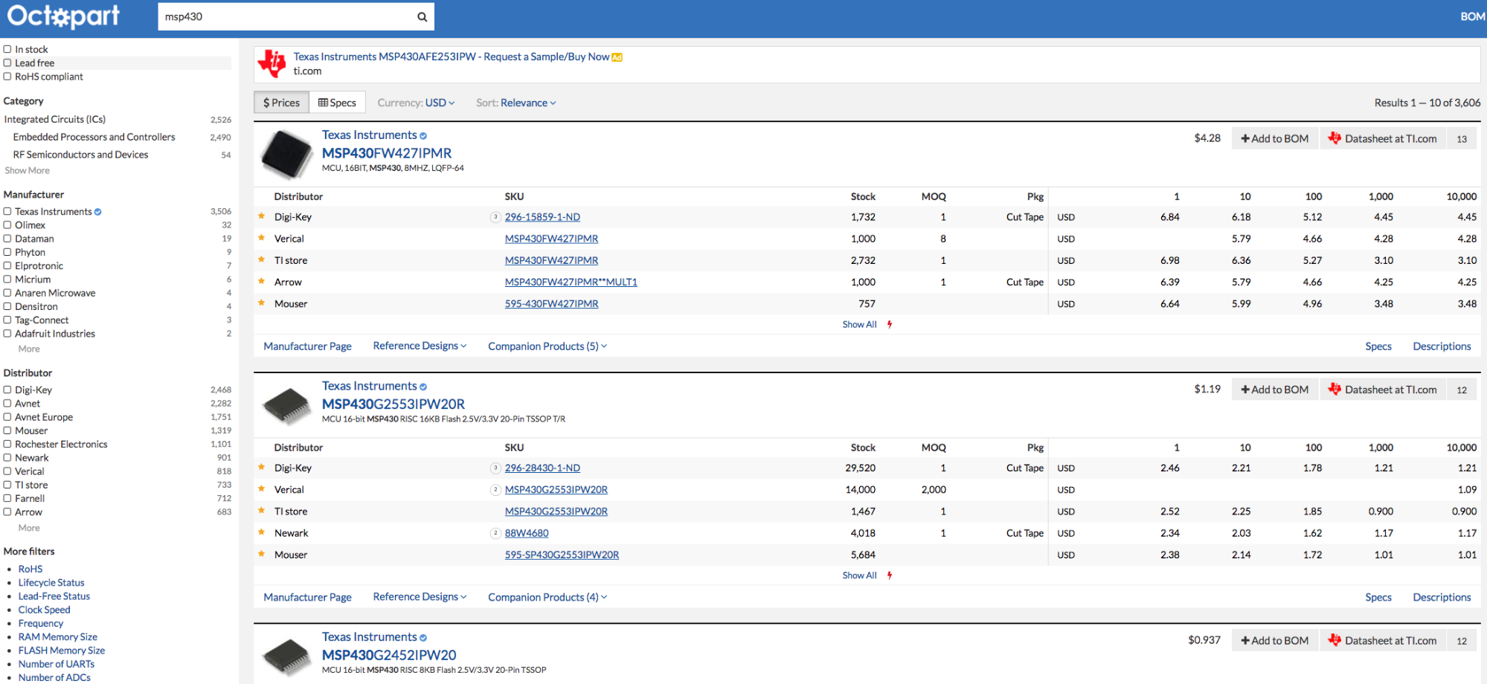The width and height of the screenshot is (1487, 684).
Task: Filter by Texas Instruments manufacturer checkbox
Action: pos(7,211)
